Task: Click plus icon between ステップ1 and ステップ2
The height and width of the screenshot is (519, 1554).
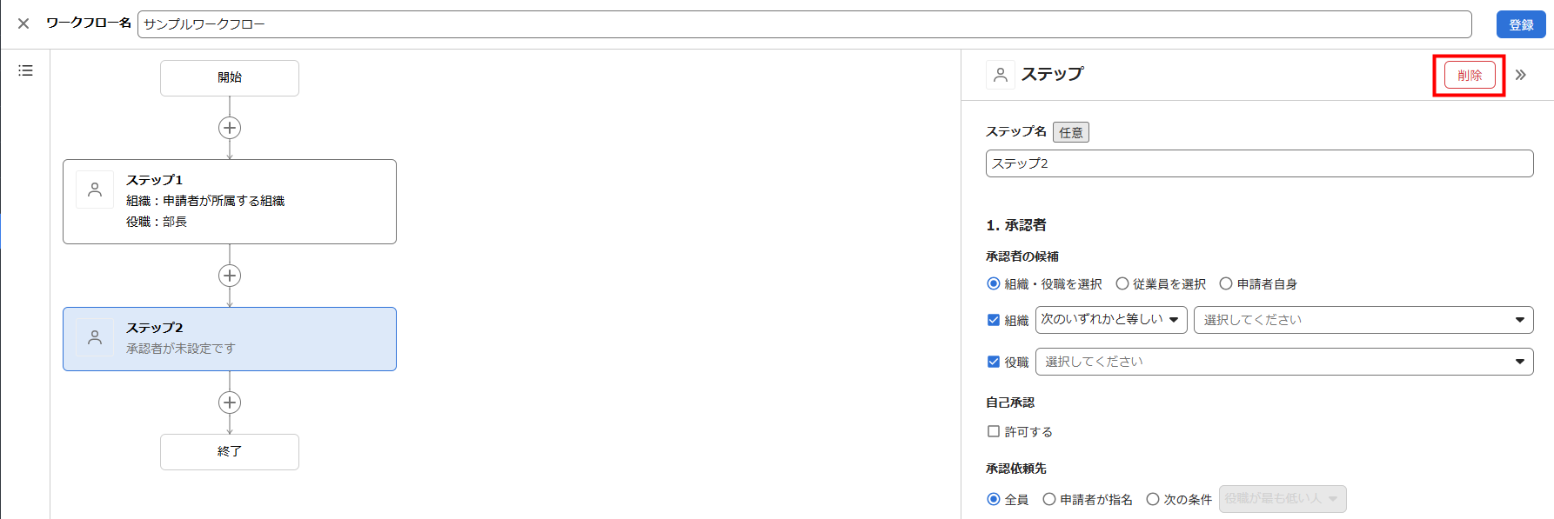Action: click(230, 276)
